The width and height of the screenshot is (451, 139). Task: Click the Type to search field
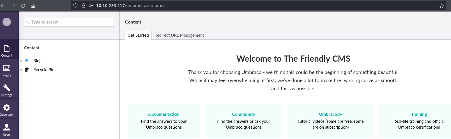pos(72,22)
